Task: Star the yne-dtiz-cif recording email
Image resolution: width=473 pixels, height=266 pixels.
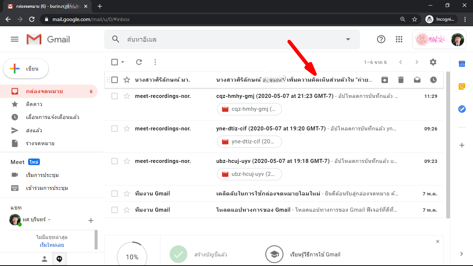Action: tap(127, 129)
